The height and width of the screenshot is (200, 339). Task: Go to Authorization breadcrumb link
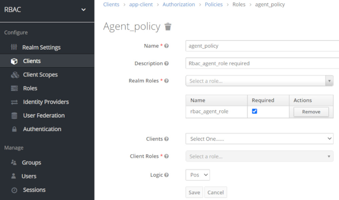tap(179, 4)
